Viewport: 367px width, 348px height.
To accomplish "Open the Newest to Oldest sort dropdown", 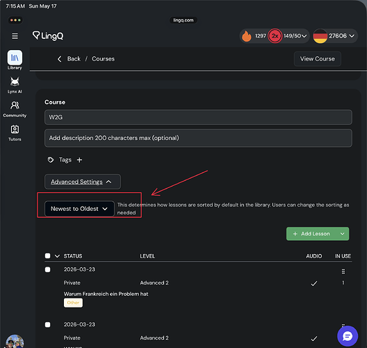I will (x=79, y=209).
